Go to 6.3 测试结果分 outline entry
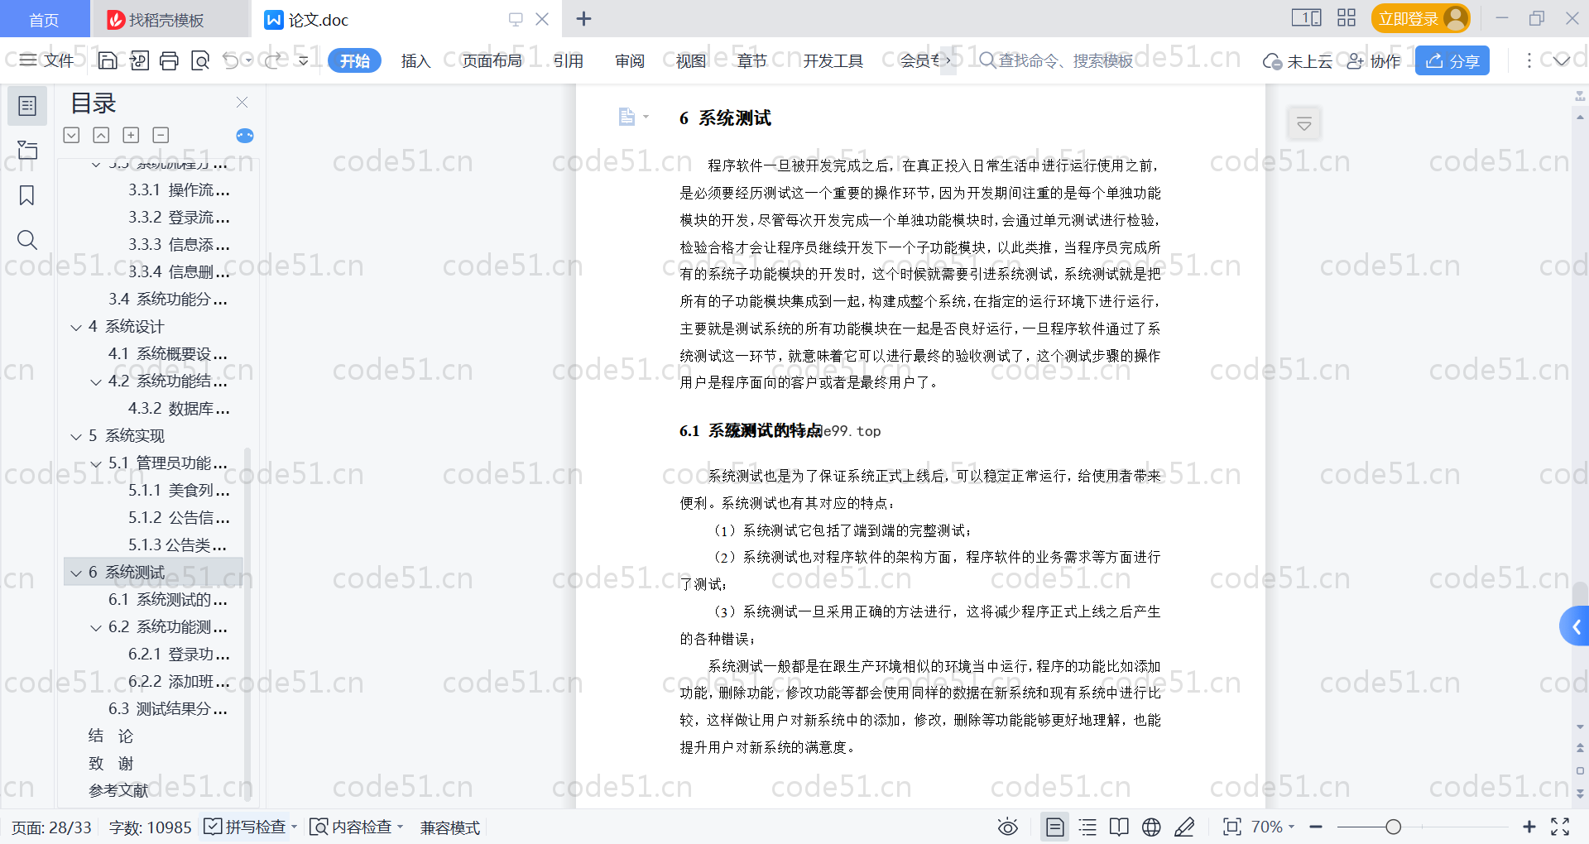The width and height of the screenshot is (1589, 844). 167,709
